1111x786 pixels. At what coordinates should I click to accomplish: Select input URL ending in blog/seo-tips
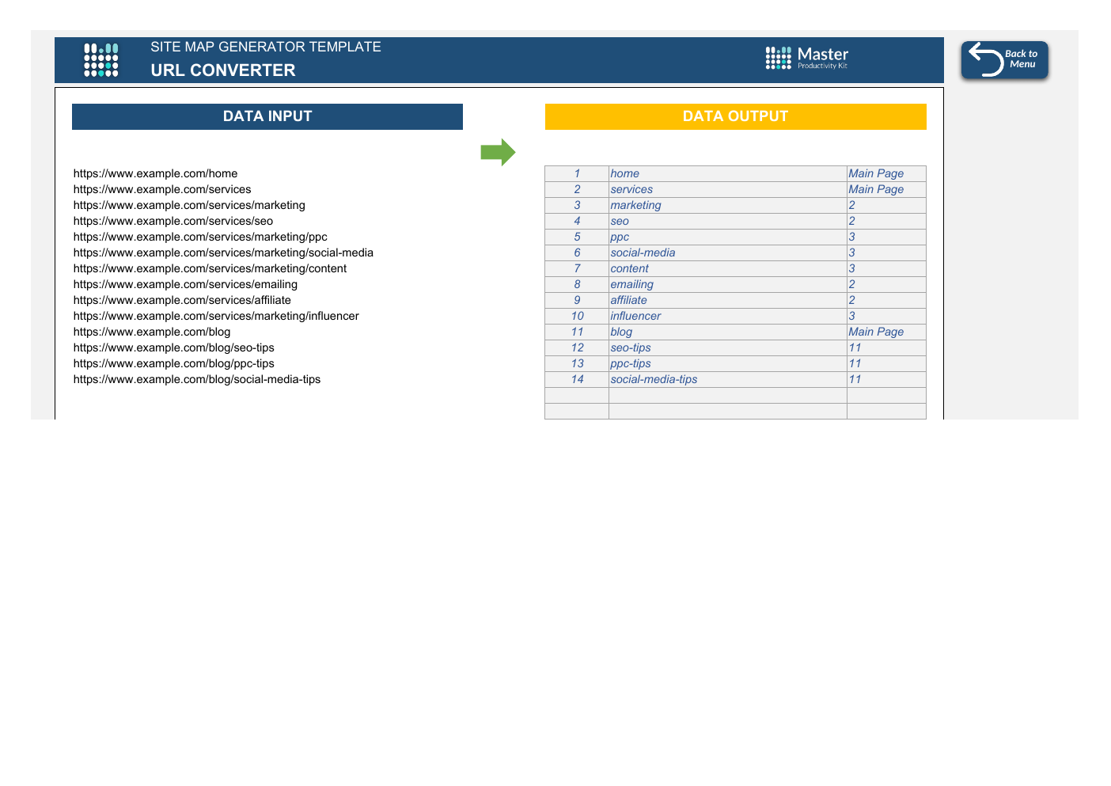pos(174,347)
